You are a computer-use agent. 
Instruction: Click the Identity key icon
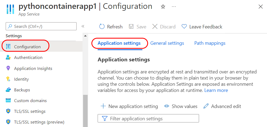pos(8,79)
